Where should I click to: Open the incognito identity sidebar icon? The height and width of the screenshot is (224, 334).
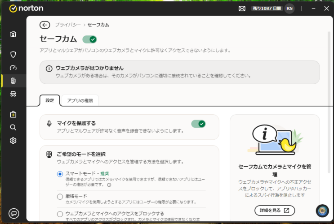point(13,94)
